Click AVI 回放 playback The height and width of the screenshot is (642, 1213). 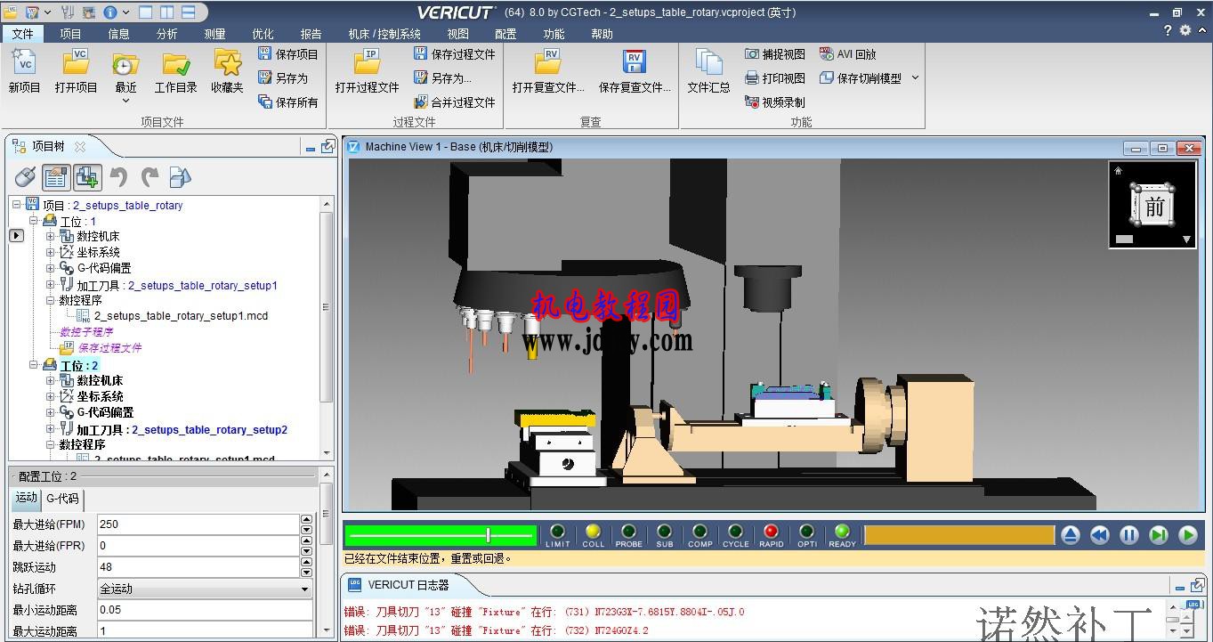click(x=848, y=54)
